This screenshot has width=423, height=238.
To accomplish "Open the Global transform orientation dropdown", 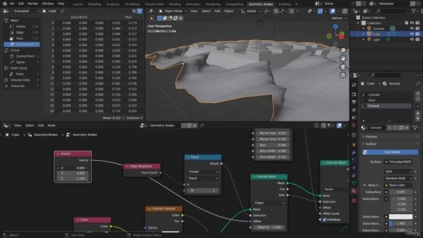I will (251, 11).
